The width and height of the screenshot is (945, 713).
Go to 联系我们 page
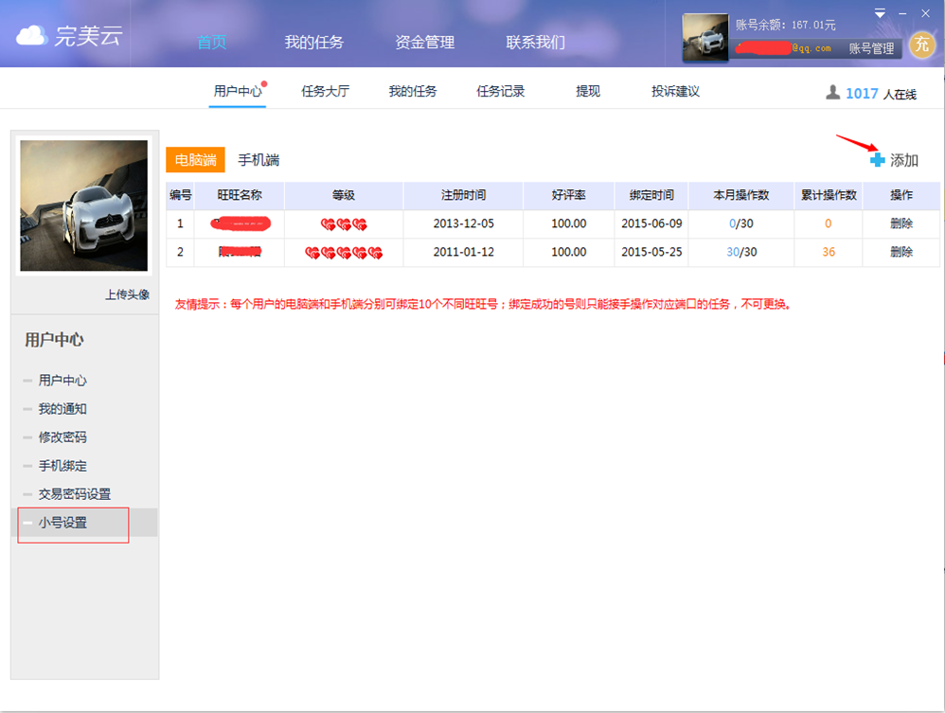pos(535,43)
